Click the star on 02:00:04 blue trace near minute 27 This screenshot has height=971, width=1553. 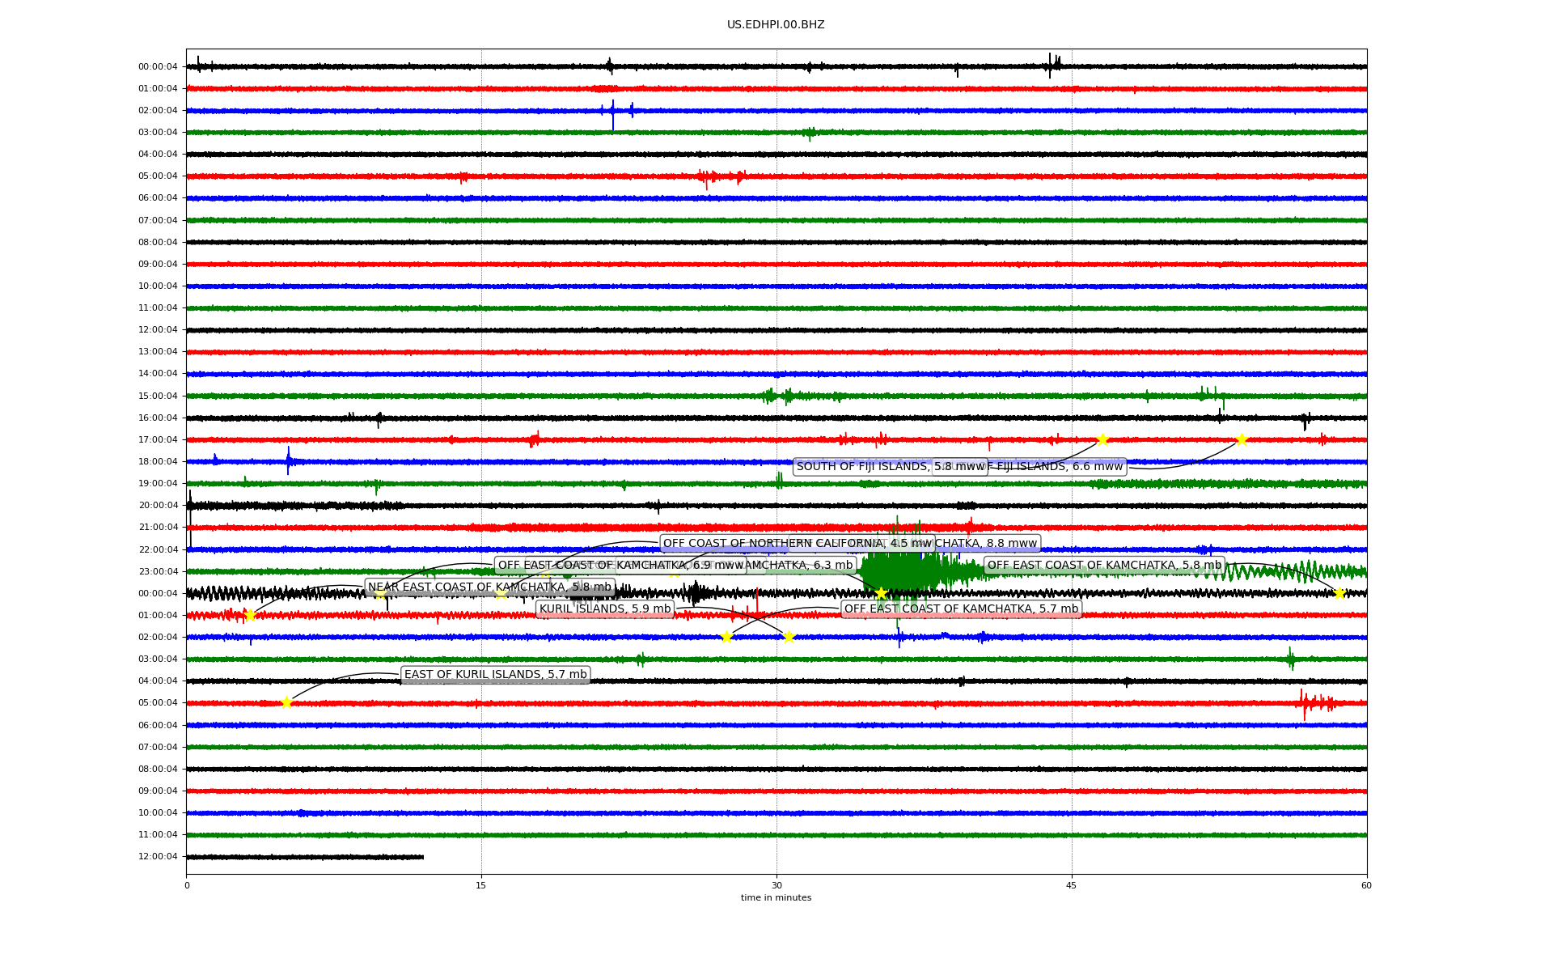point(726,637)
